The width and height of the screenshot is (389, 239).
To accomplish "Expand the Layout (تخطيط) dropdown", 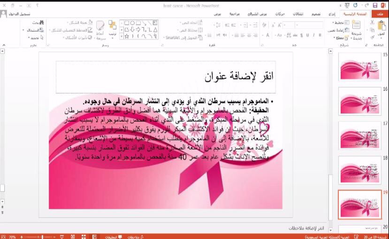I will pyautogui.click(x=338, y=23).
